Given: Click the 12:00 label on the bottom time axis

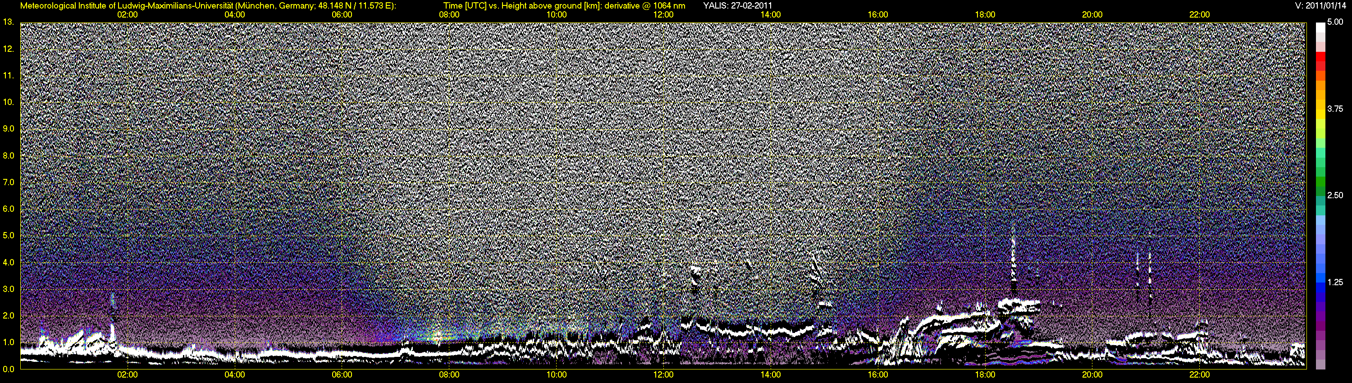Looking at the screenshot, I should click(663, 375).
